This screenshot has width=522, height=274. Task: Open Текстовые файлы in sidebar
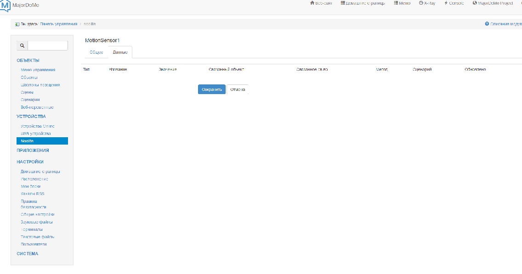(x=37, y=237)
